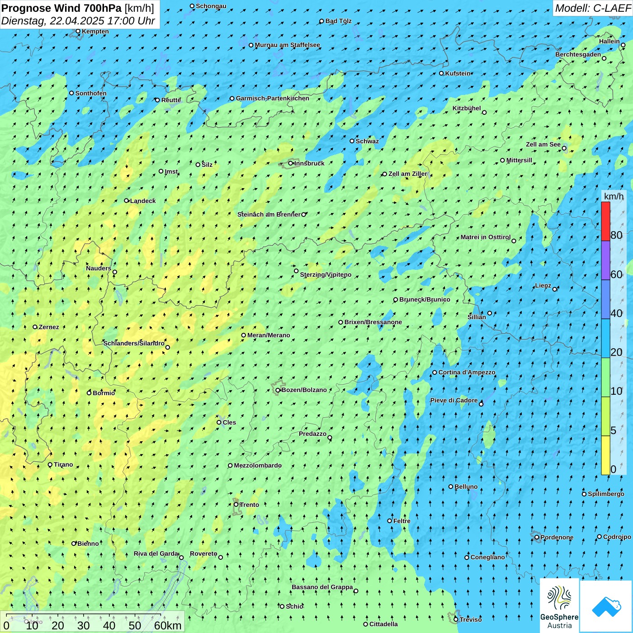Click the Bassano del Grappa label
This screenshot has width=633, height=633.
point(322,587)
